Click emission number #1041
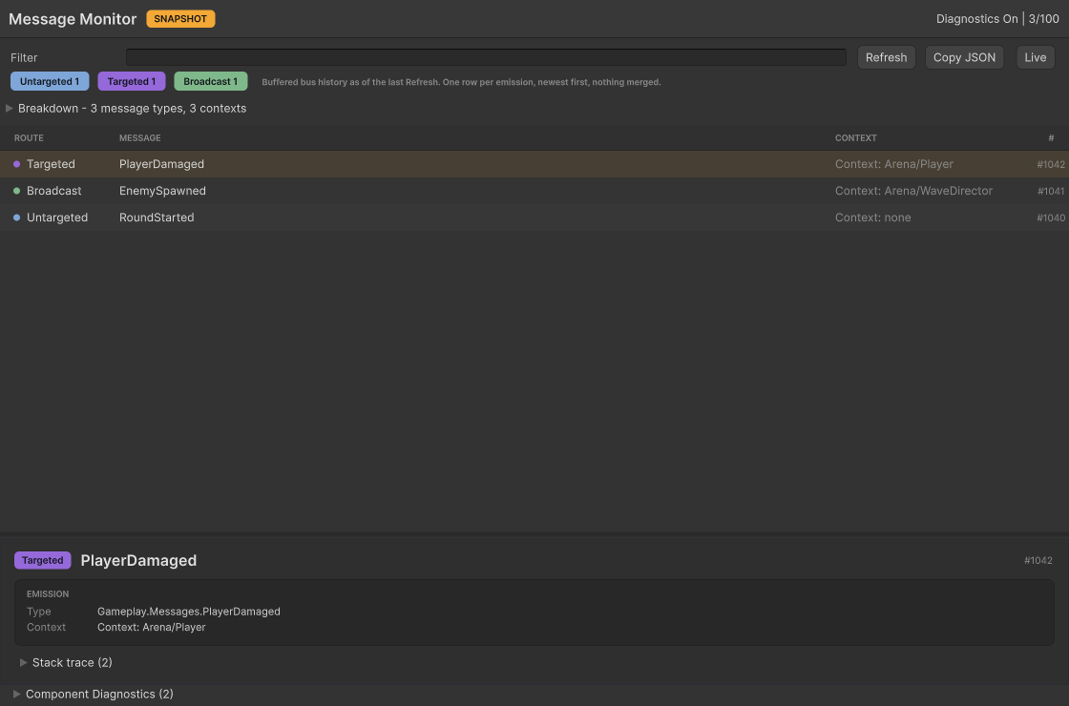1069x706 pixels. [x=1051, y=192]
